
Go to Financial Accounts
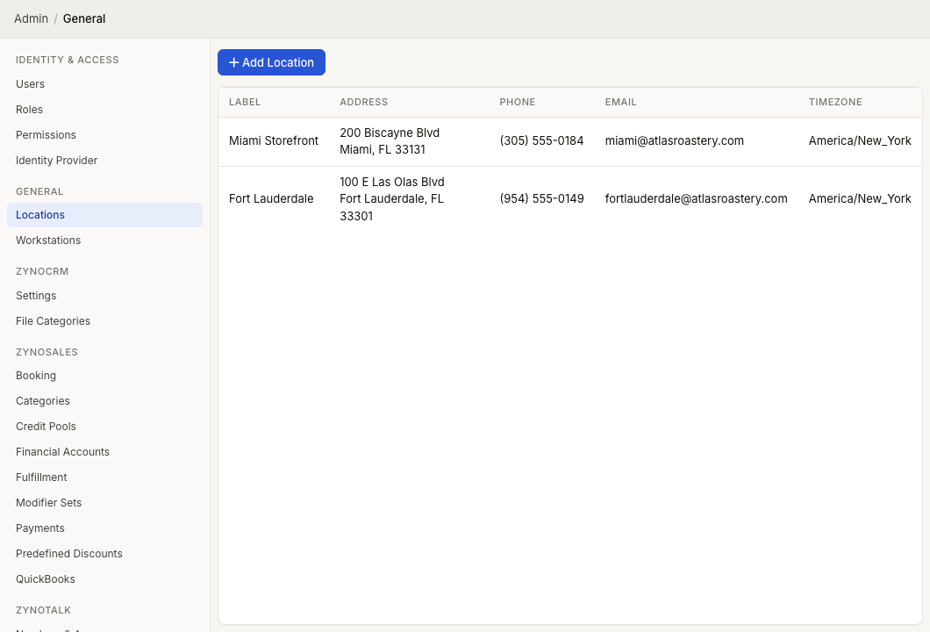pos(105,452)
